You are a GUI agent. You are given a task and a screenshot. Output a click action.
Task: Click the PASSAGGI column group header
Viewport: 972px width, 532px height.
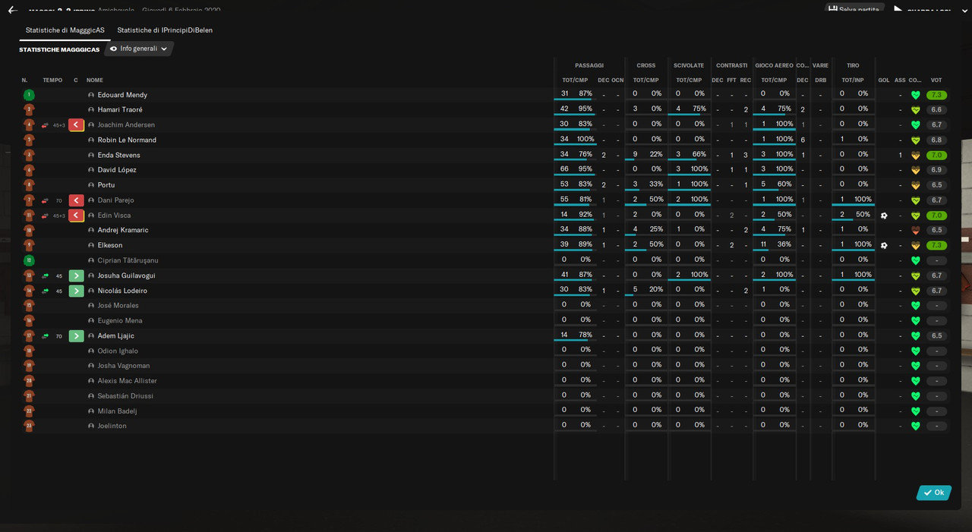tap(589, 65)
